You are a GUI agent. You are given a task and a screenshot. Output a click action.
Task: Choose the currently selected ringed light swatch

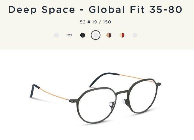coord(96,35)
